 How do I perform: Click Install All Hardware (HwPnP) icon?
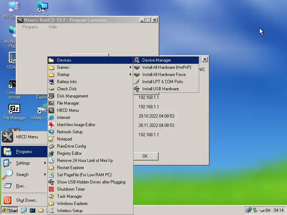(137, 67)
